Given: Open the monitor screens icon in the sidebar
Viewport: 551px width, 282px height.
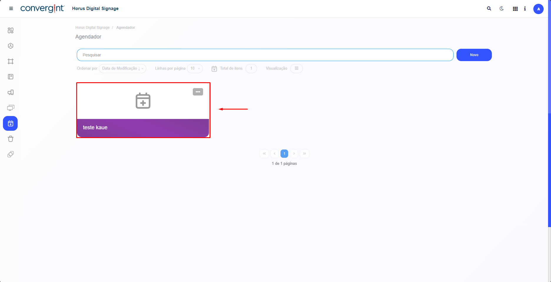Looking at the screenshot, I should tap(11, 108).
